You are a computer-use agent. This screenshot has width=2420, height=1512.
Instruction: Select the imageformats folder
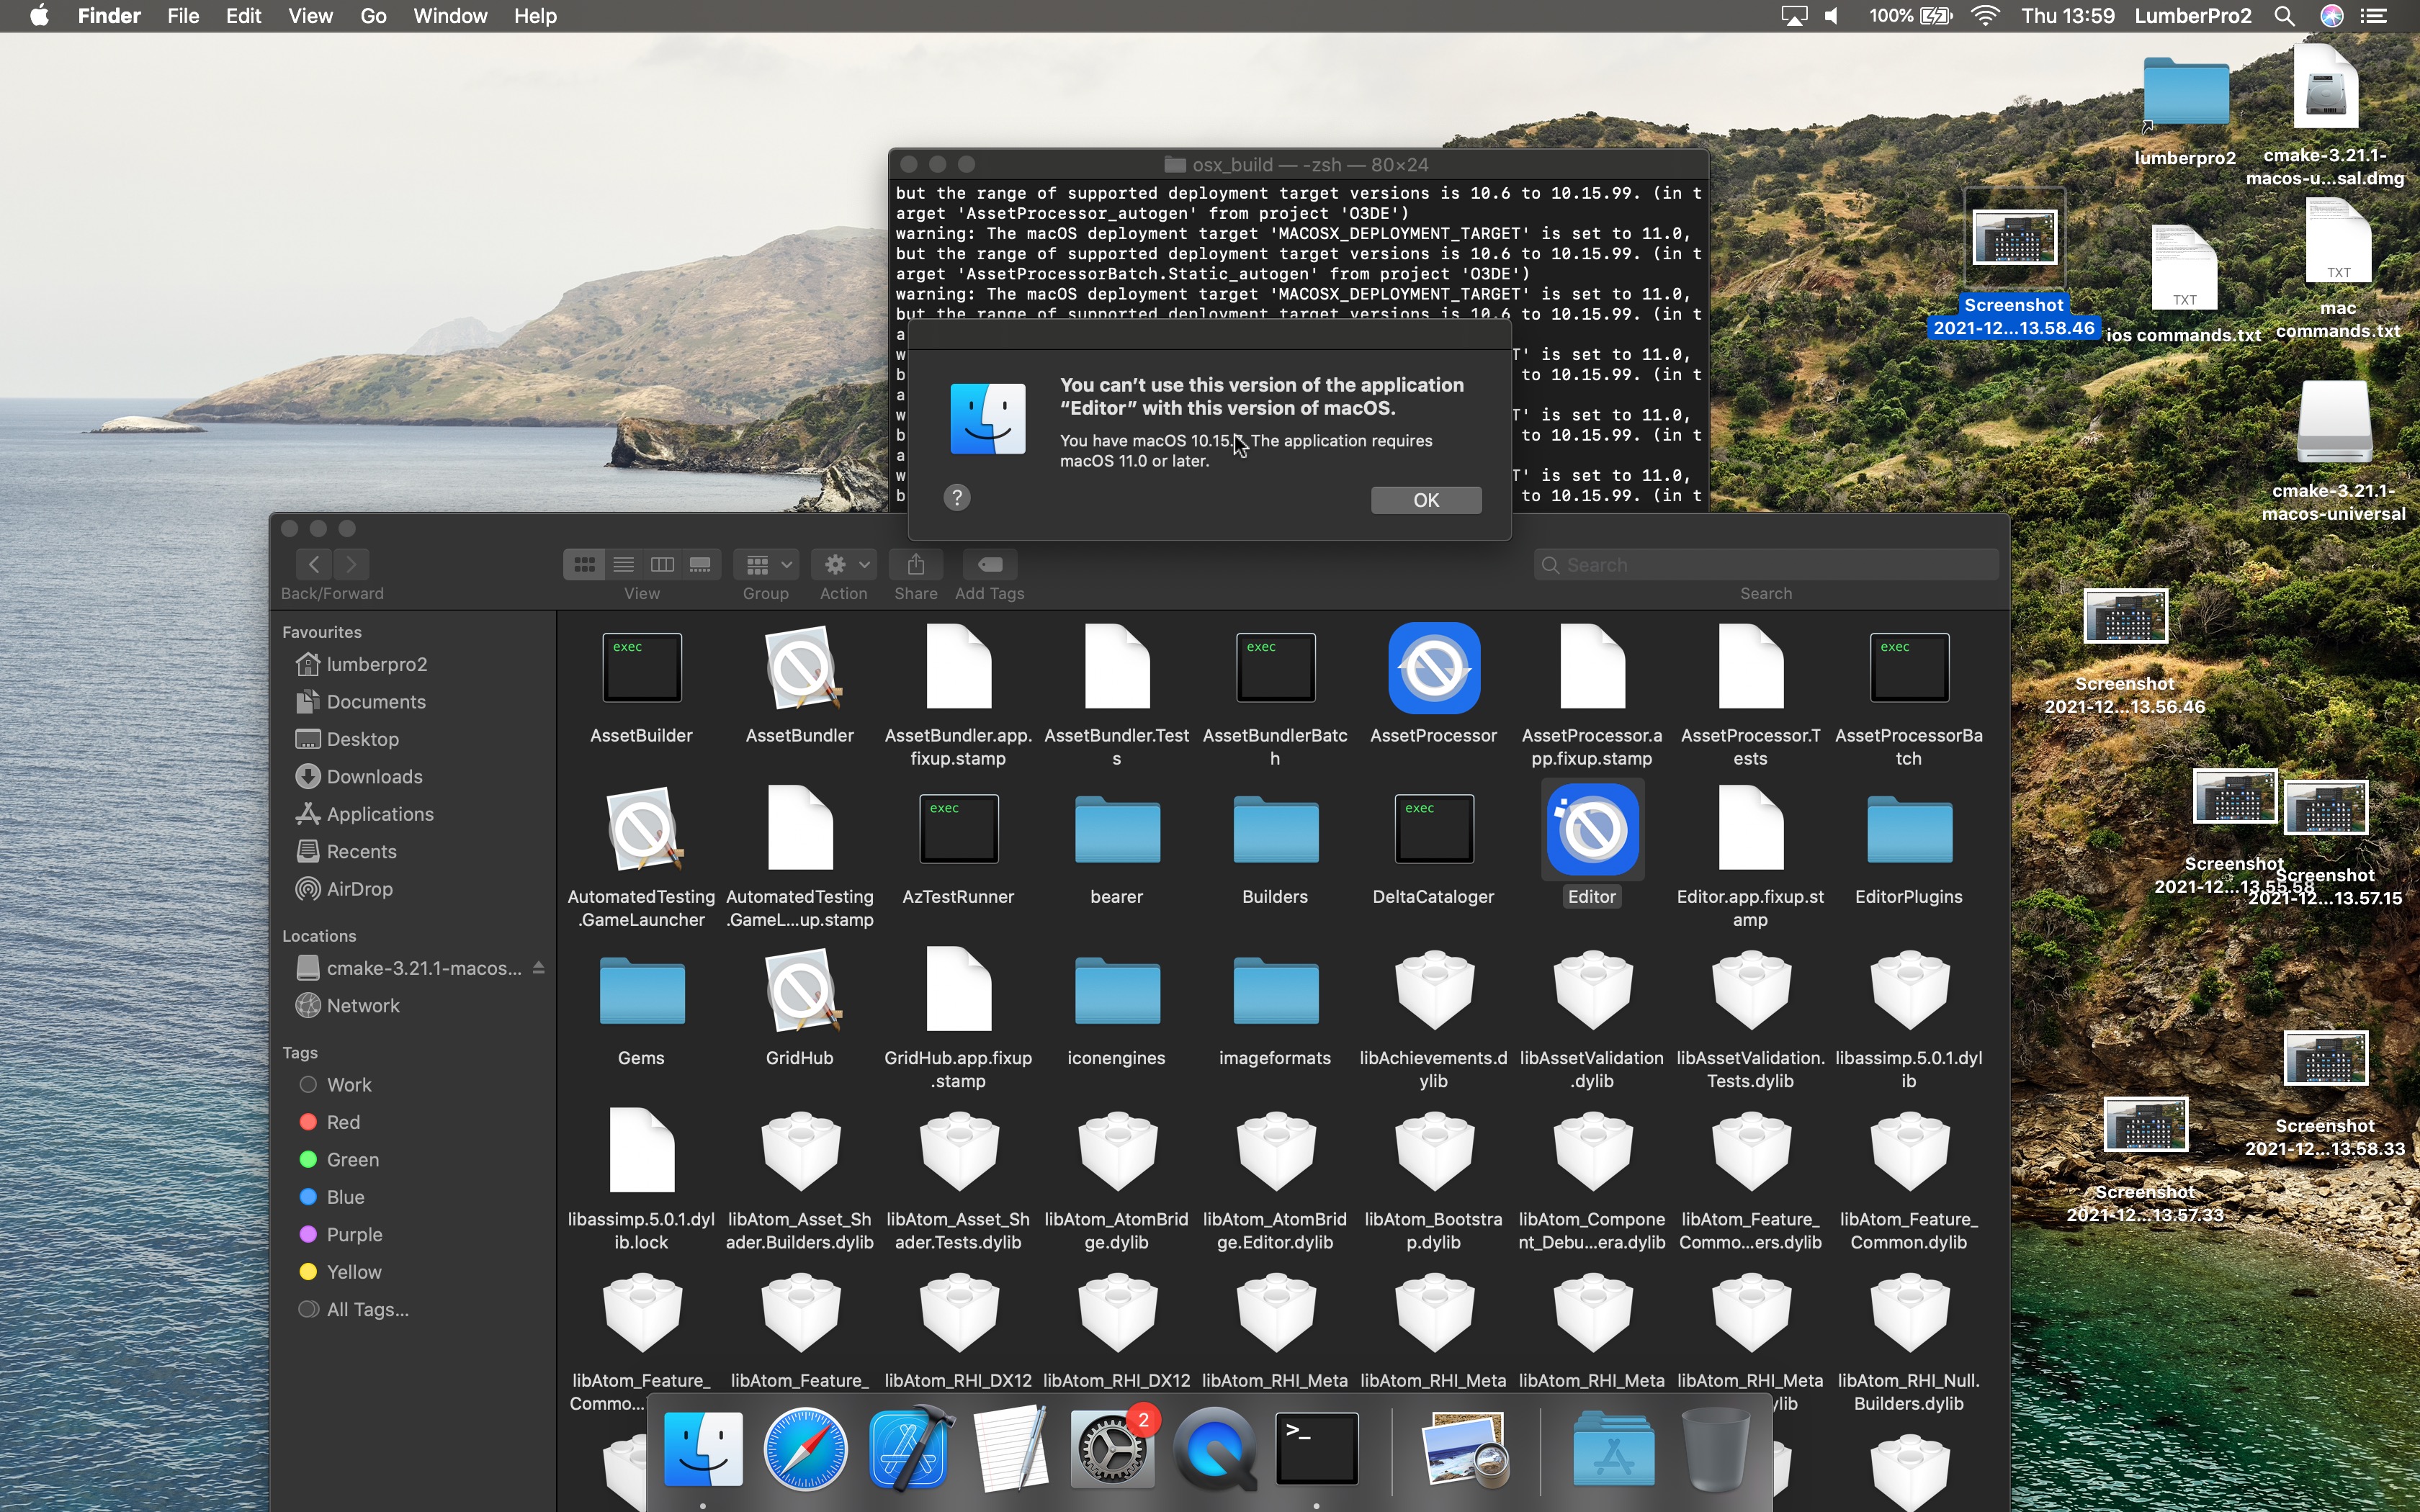(x=1275, y=990)
